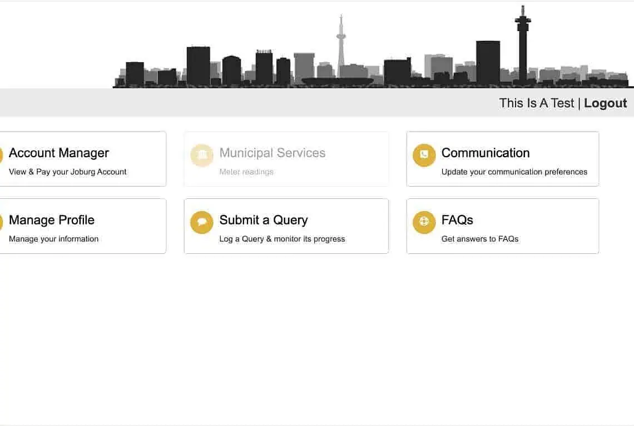Open the Submit a Query heading
This screenshot has width=634, height=426.
click(x=264, y=220)
